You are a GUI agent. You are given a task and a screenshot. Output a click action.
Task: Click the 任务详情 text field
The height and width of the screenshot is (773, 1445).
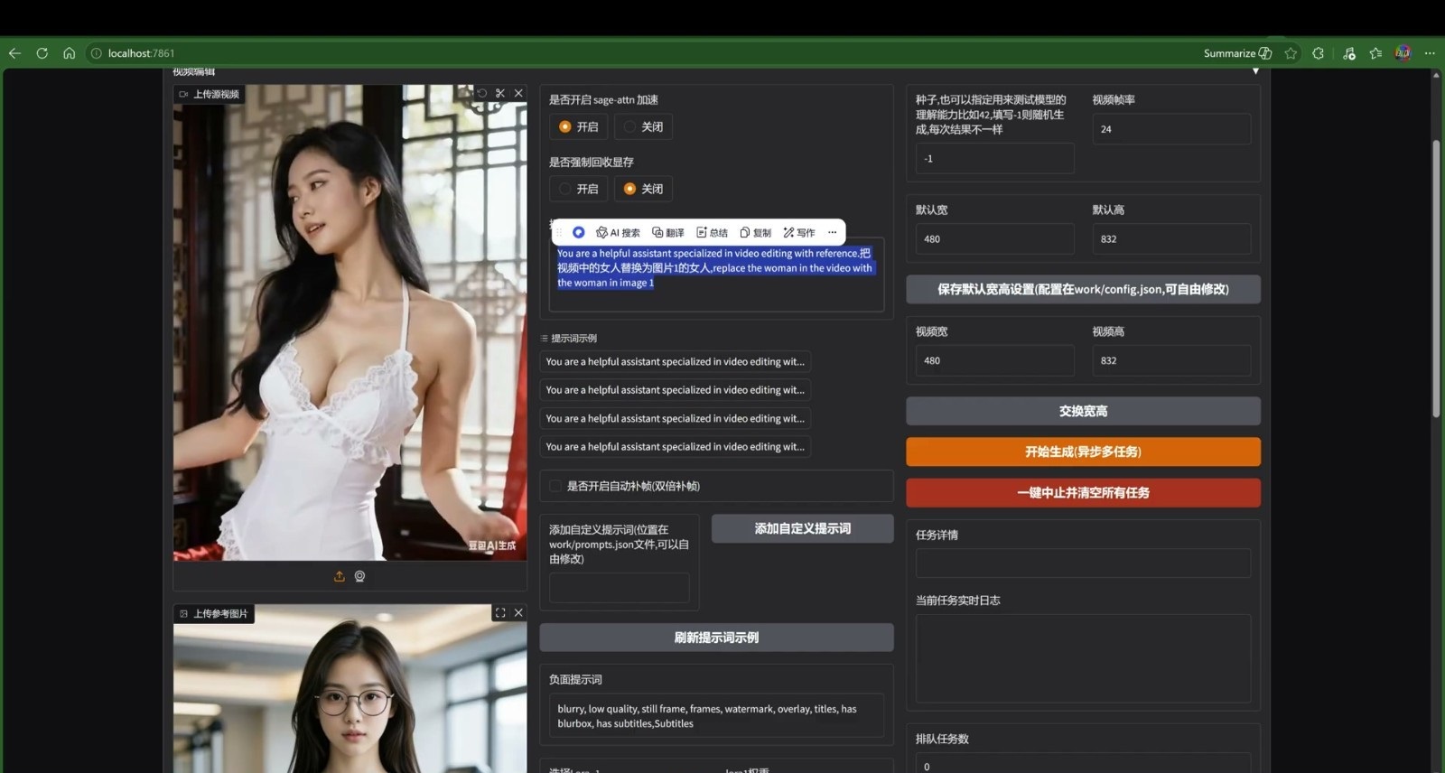[1083, 563]
